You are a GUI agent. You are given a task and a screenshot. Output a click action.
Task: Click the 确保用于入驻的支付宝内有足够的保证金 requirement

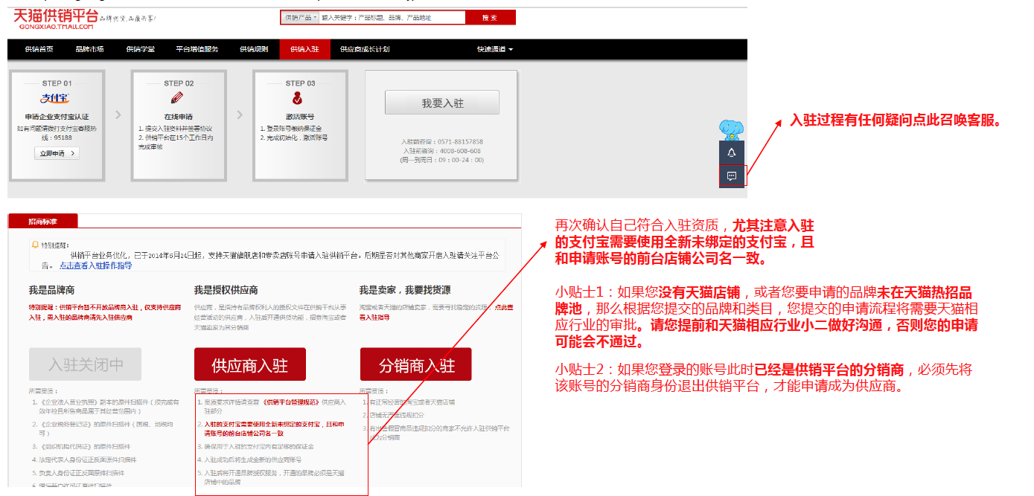click(261, 446)
